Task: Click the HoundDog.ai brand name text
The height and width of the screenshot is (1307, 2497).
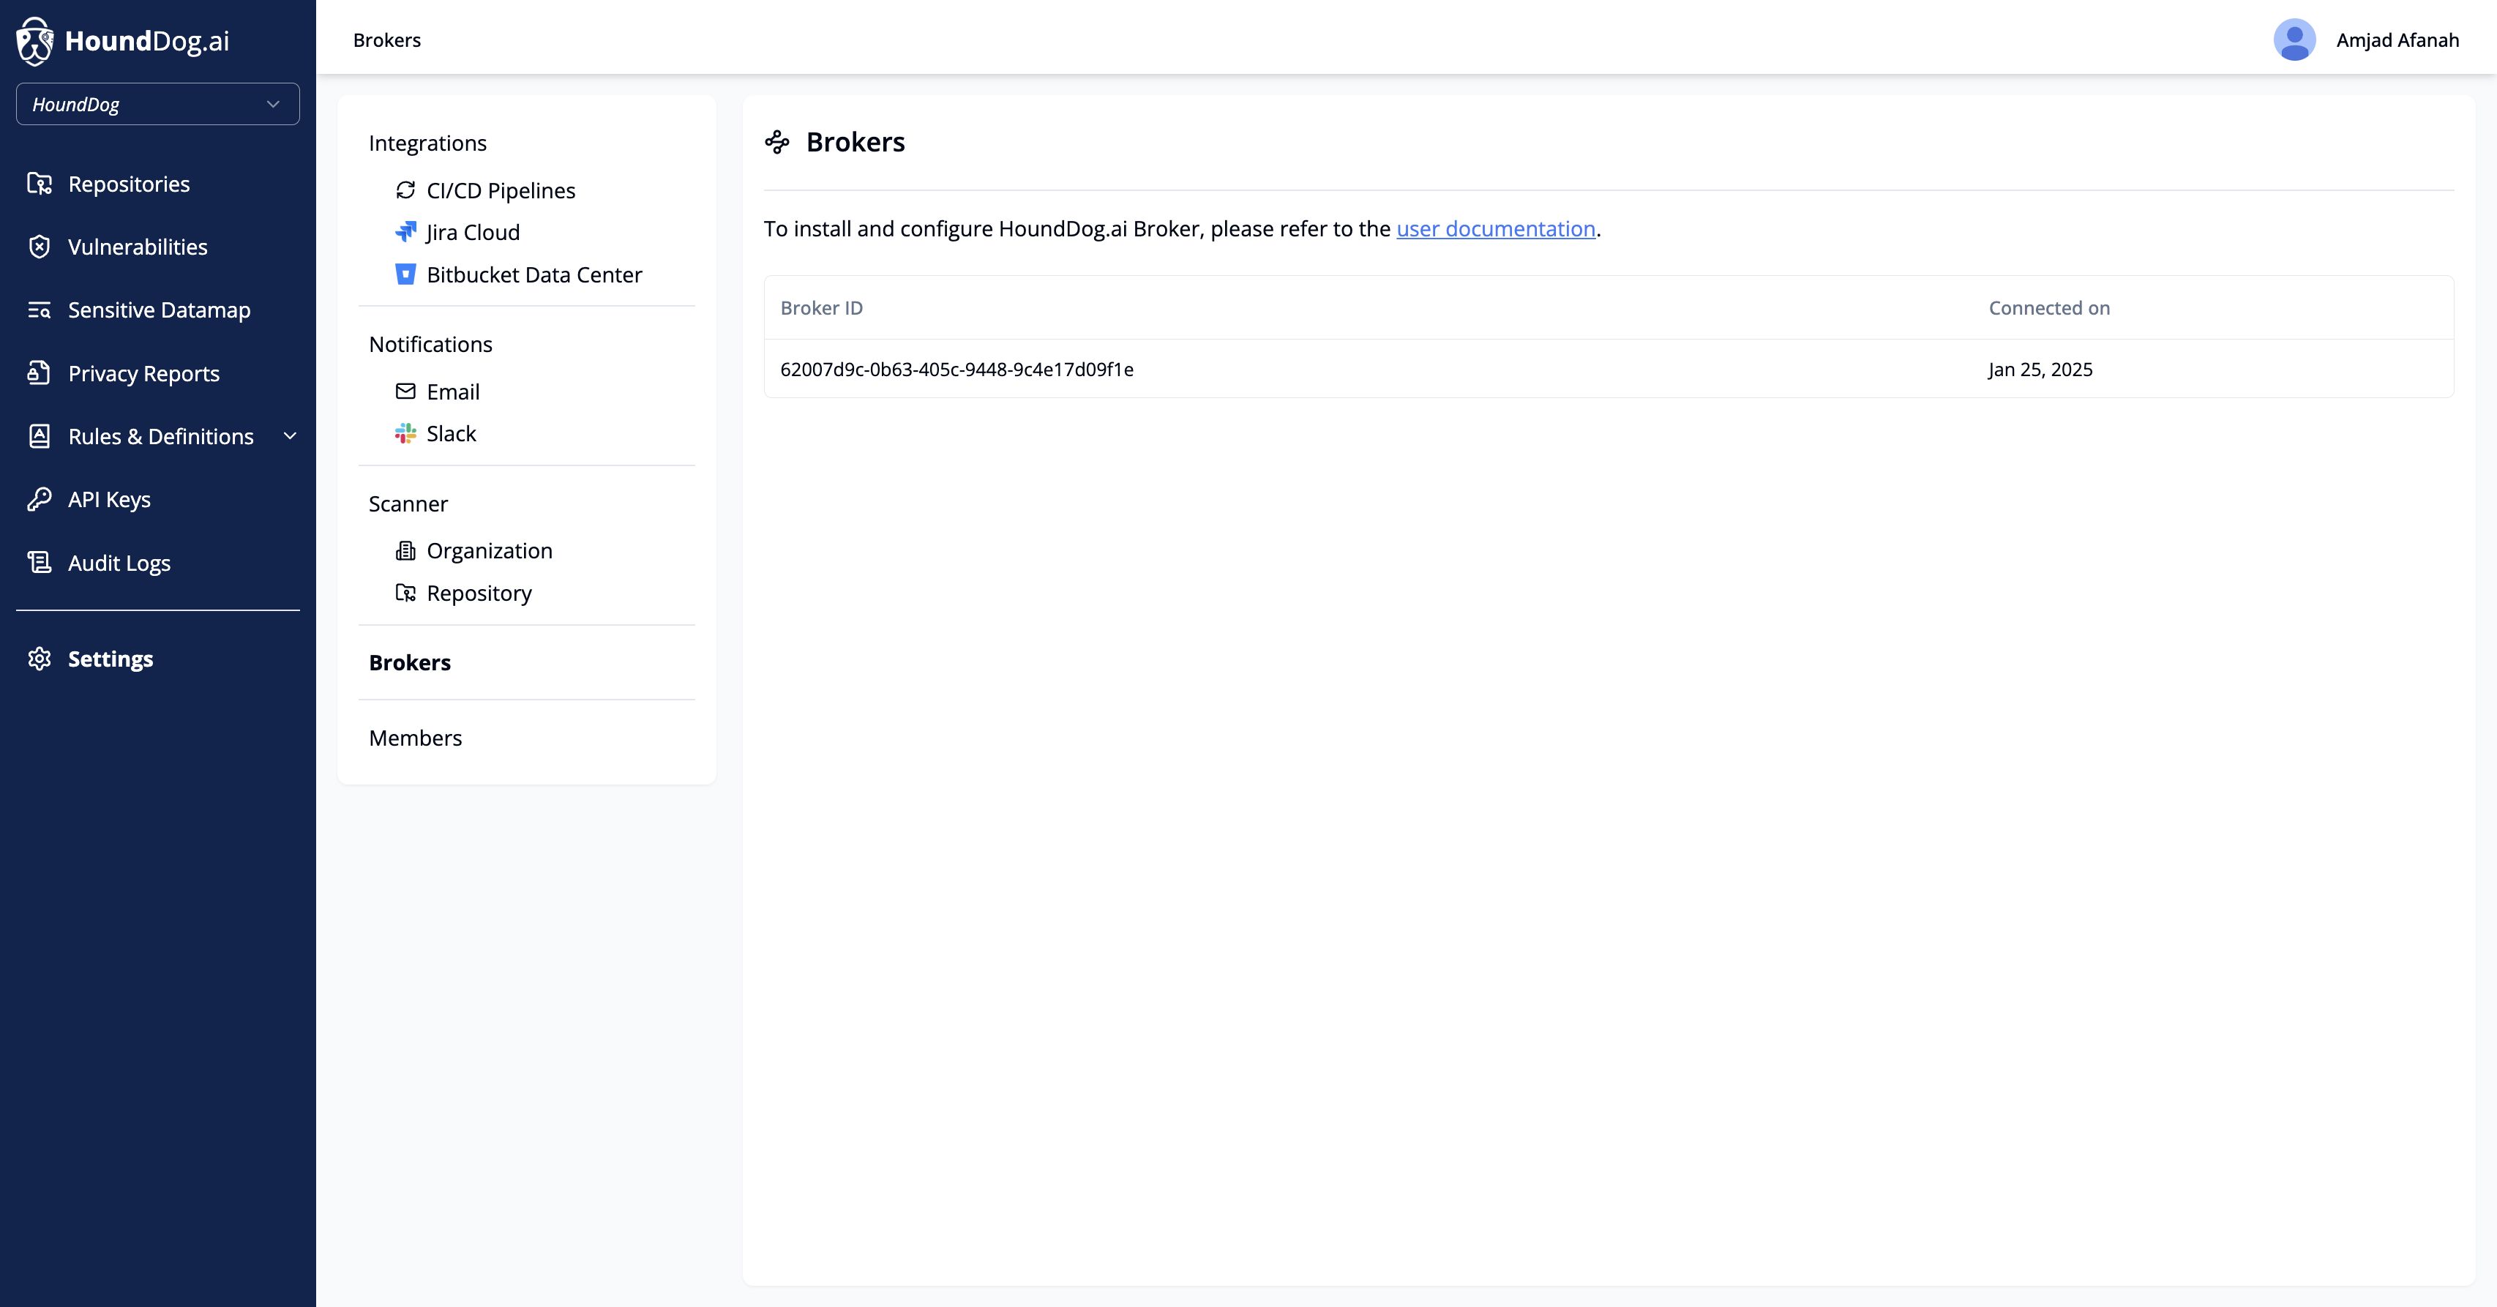Action: [x=147, y=41]
